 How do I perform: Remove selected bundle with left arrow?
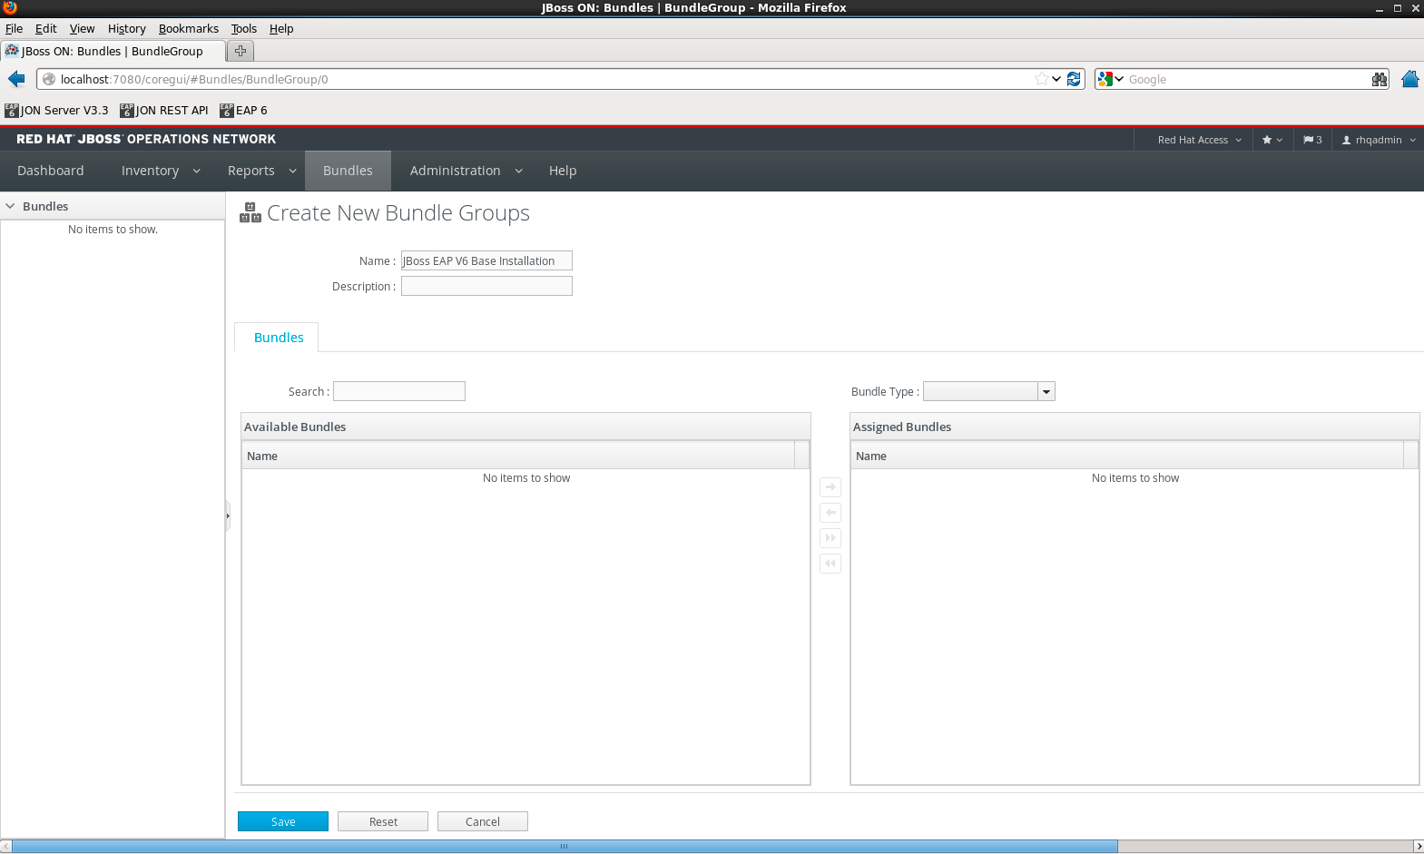coord(830,513)
